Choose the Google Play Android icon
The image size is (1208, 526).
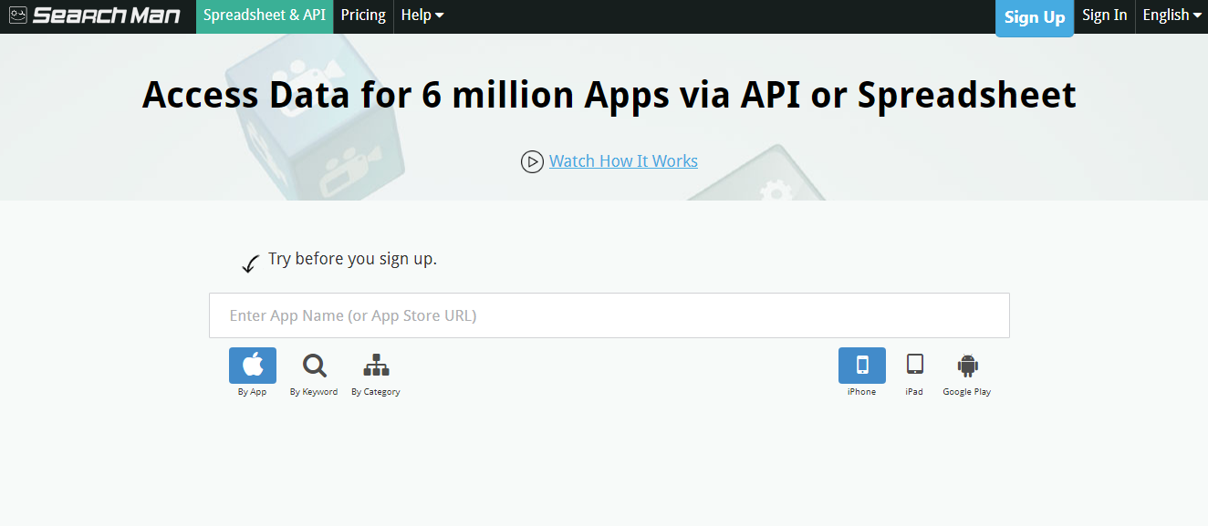pos(967,366)
